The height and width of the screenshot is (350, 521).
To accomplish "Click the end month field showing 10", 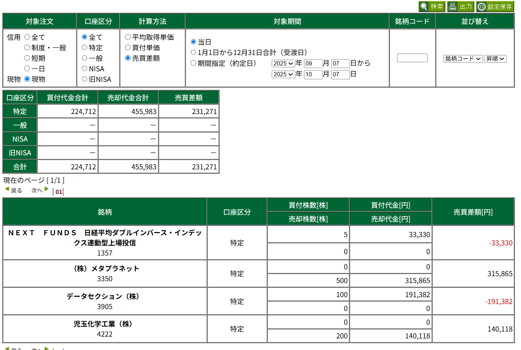I will pyautogui.click(x=313, y=74).
